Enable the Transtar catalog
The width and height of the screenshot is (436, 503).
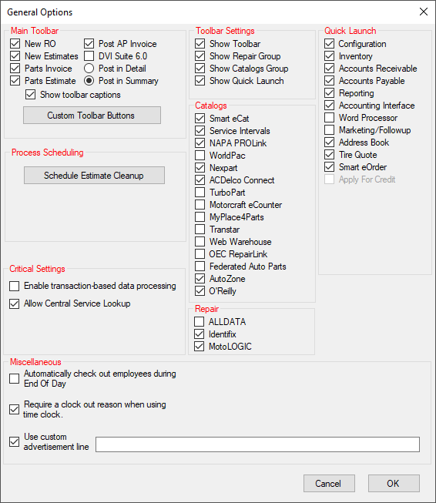pos(200,230)
